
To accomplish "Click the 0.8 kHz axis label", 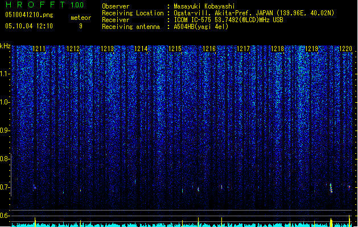I will [5, 159].
